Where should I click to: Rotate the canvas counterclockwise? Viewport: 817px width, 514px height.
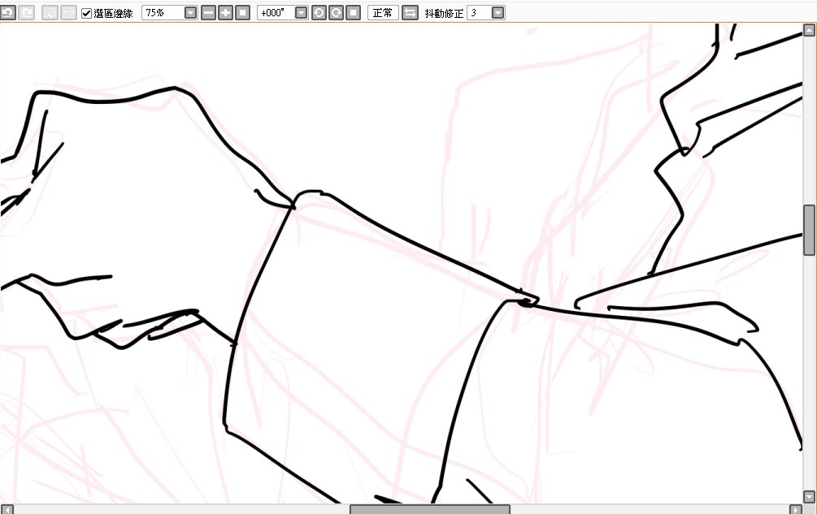click(319, 13)
